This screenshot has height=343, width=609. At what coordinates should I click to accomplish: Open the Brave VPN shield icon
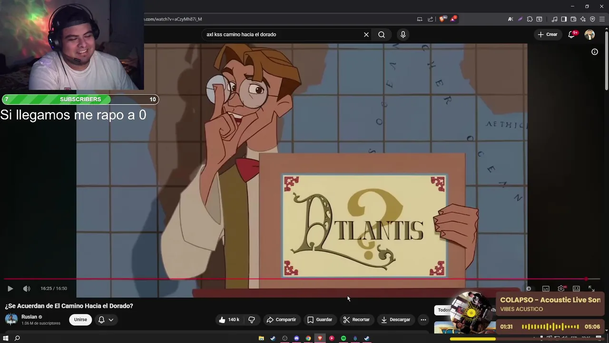592,19
